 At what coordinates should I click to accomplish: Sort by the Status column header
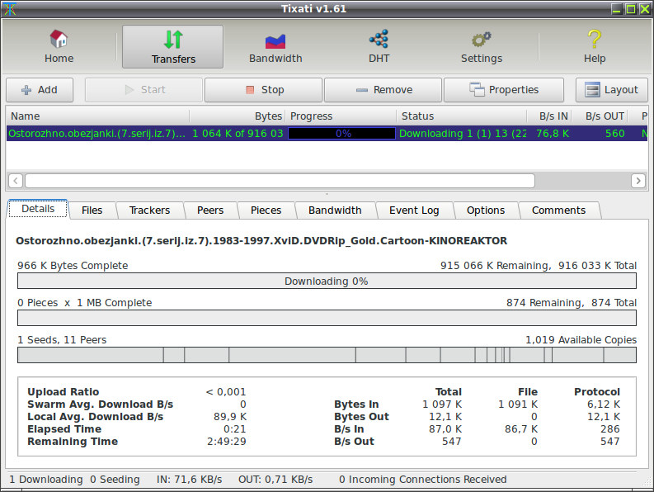click(x=462, y=116)
